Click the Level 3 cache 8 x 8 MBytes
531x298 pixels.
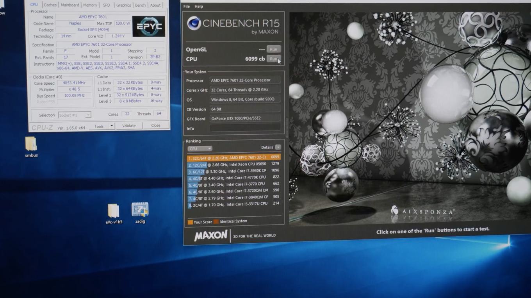pos(130,101)
